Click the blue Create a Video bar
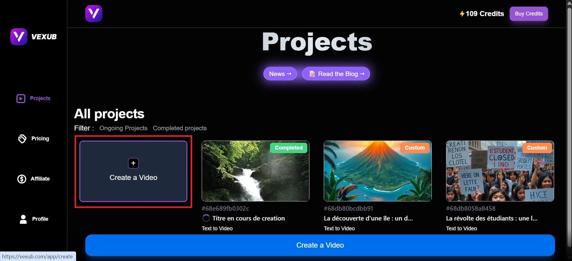The image size is (572, 261). coord(320,245)
